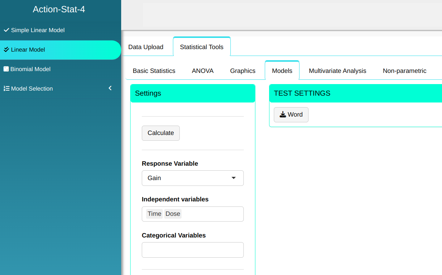Select the Statistical Tools tab
Screen dimensions: 442x275
[x=201, y=47]
